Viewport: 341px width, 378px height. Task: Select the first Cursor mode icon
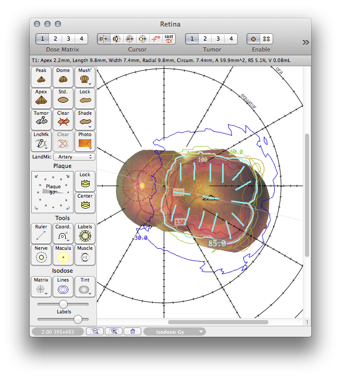[104, 39]
